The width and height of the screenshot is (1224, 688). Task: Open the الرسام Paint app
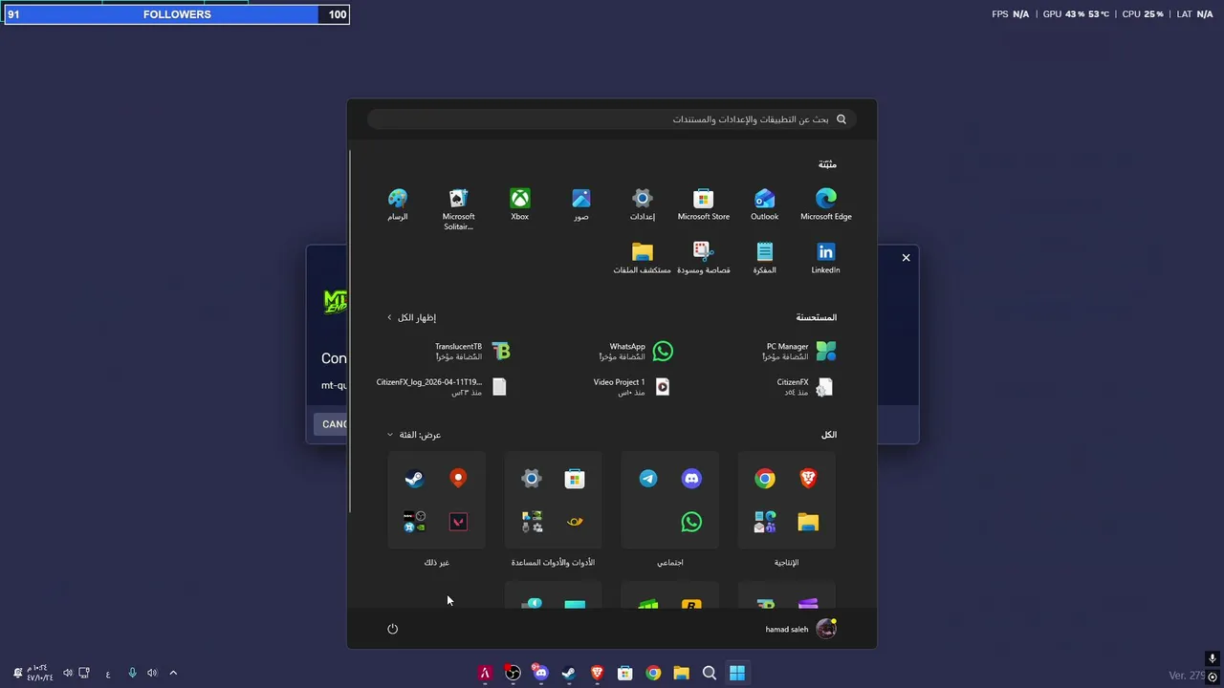coord(397,204)
